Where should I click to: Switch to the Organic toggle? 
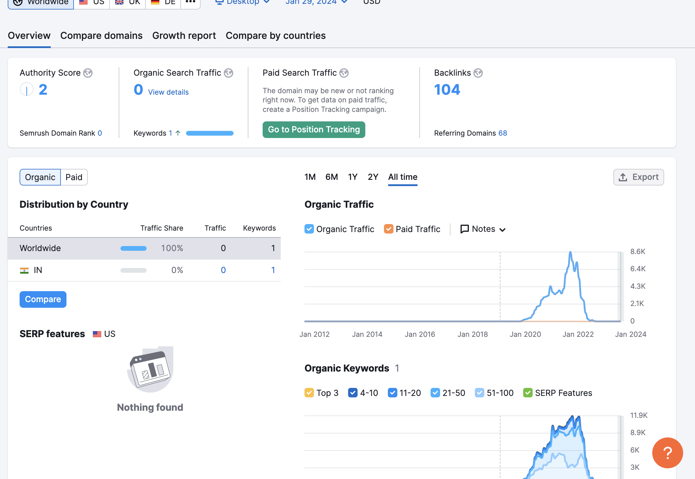click(x=40, y=177)
